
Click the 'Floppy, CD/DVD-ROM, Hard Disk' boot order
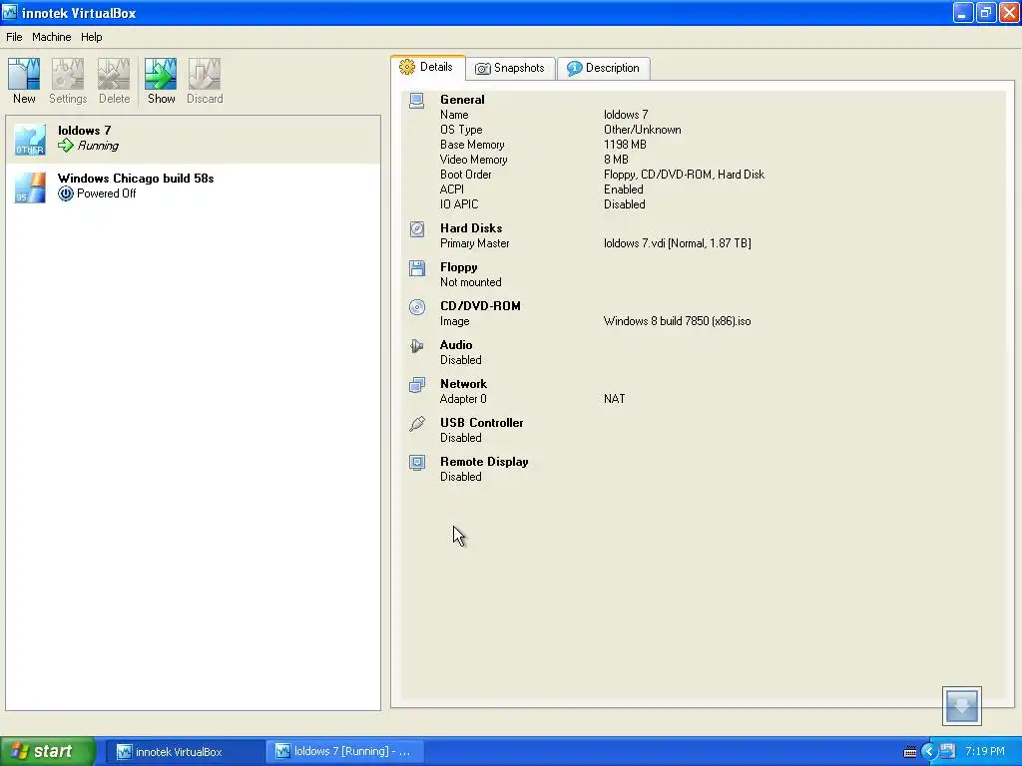click(x=684, y=175)
